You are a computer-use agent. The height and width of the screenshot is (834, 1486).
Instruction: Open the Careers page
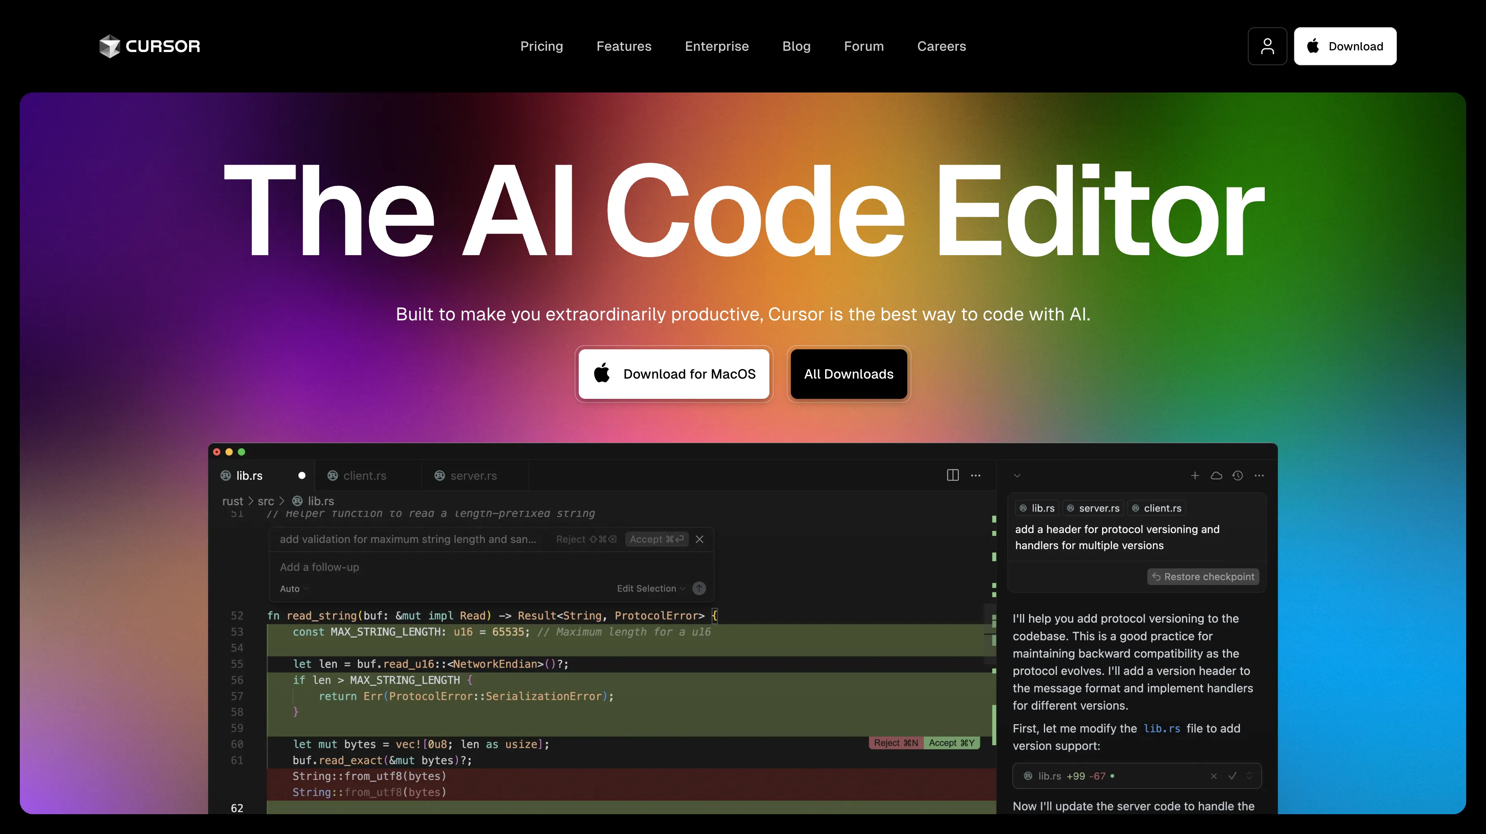(941, 46)
